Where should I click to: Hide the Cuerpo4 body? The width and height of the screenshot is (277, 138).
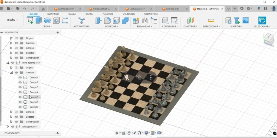click(x=20, y=92)
